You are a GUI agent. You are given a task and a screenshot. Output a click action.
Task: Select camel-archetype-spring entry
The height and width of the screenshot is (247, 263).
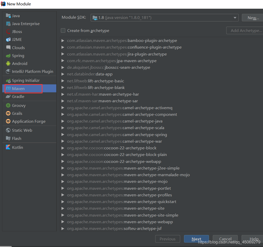117,135
